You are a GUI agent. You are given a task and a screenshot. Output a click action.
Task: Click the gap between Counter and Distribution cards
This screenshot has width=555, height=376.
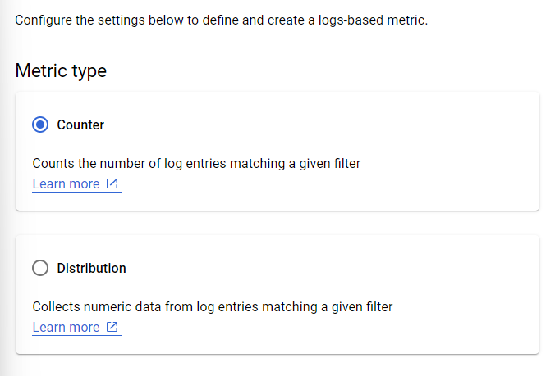tap(277, 223)
